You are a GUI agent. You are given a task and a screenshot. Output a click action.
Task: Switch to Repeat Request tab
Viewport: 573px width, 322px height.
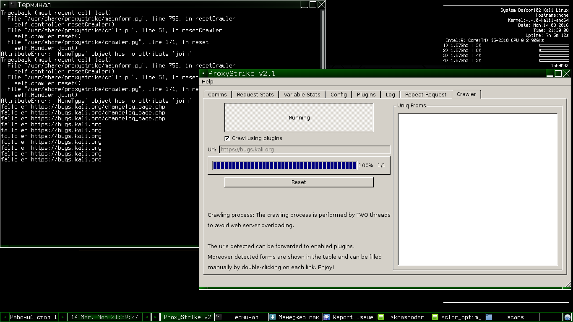pos(426,94)
